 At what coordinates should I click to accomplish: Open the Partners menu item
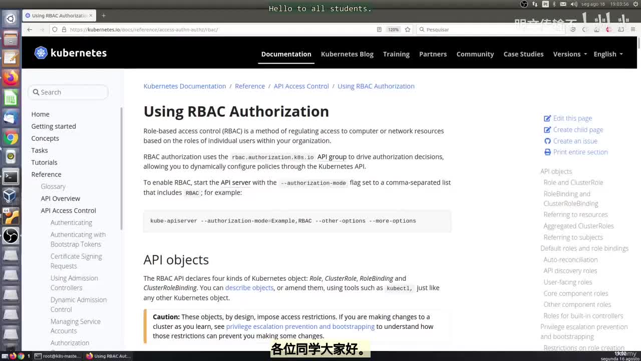[433, 54]
